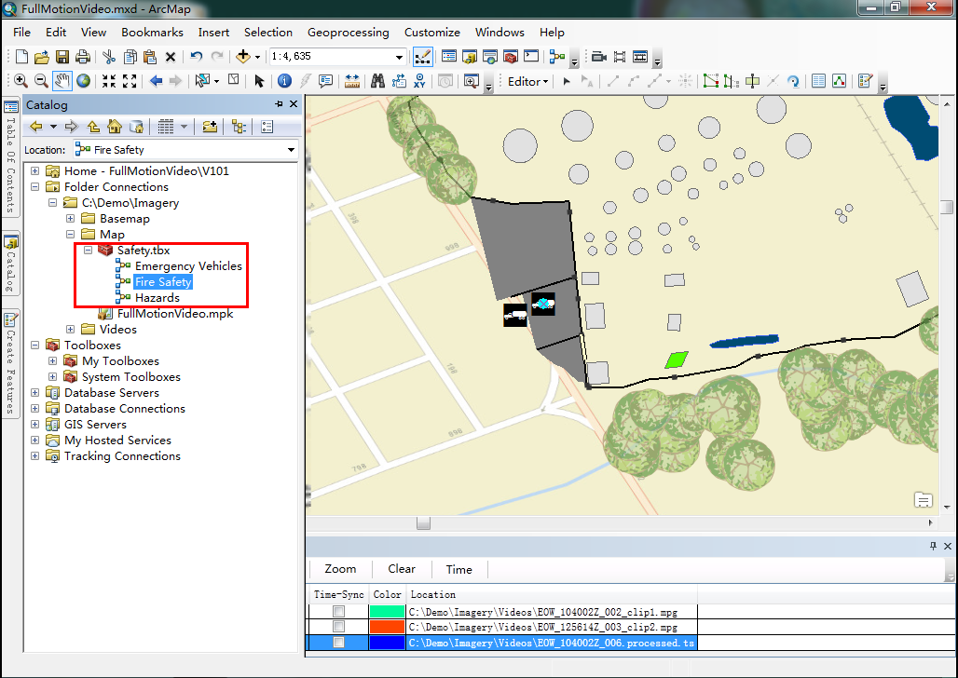This screenshot has width=958, height=678.
Task: Click the Go To XY icon
Action: (x=419, y=81)
